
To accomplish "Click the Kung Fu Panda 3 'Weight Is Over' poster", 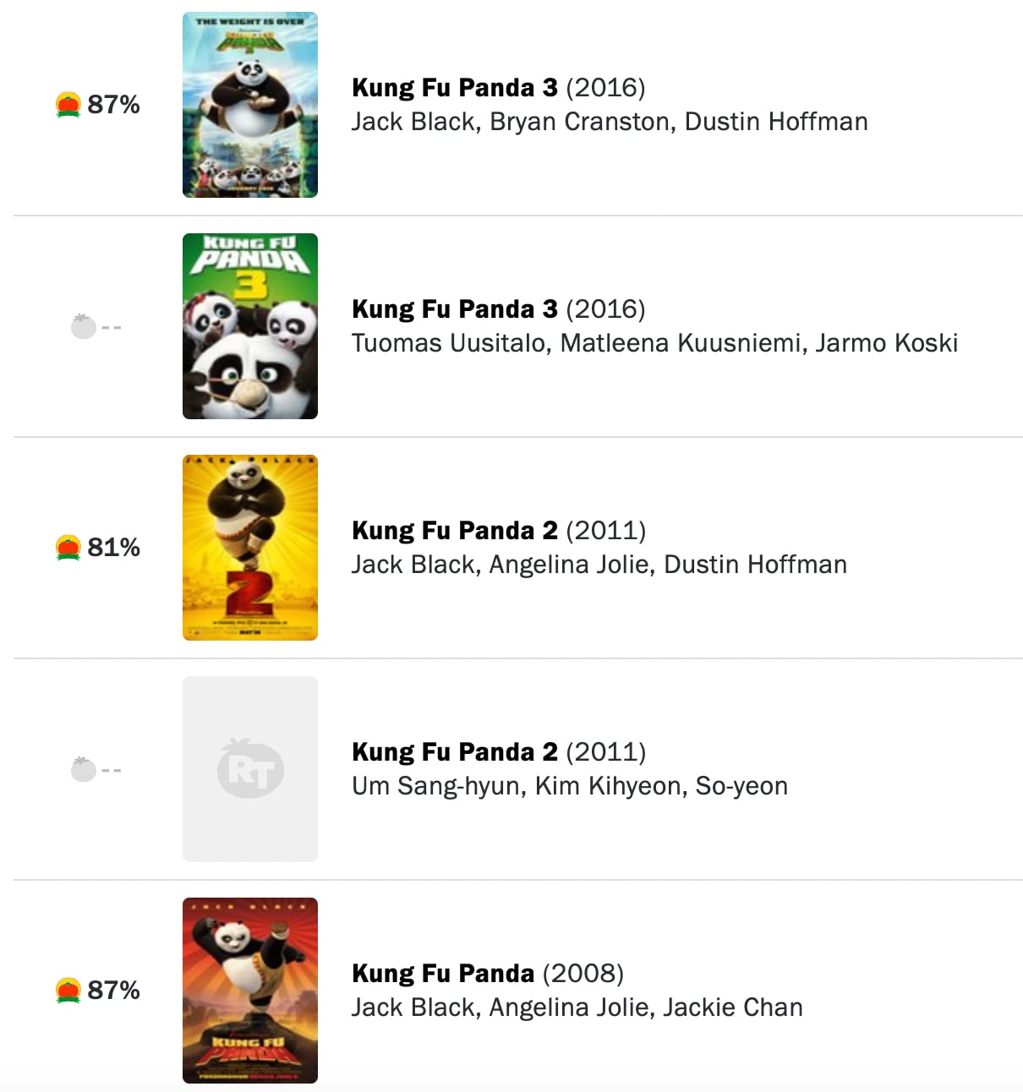I will pos(249,104).
